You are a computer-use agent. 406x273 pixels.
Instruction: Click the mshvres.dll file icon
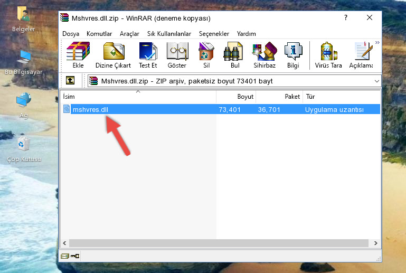(67, 109)
